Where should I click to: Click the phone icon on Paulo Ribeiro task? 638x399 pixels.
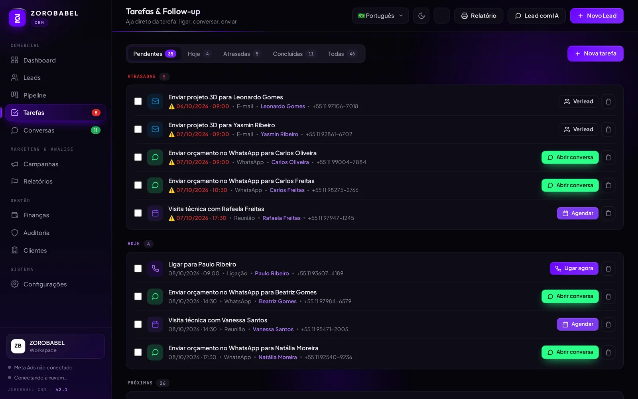pyautogui.click(x=155, y=269)
